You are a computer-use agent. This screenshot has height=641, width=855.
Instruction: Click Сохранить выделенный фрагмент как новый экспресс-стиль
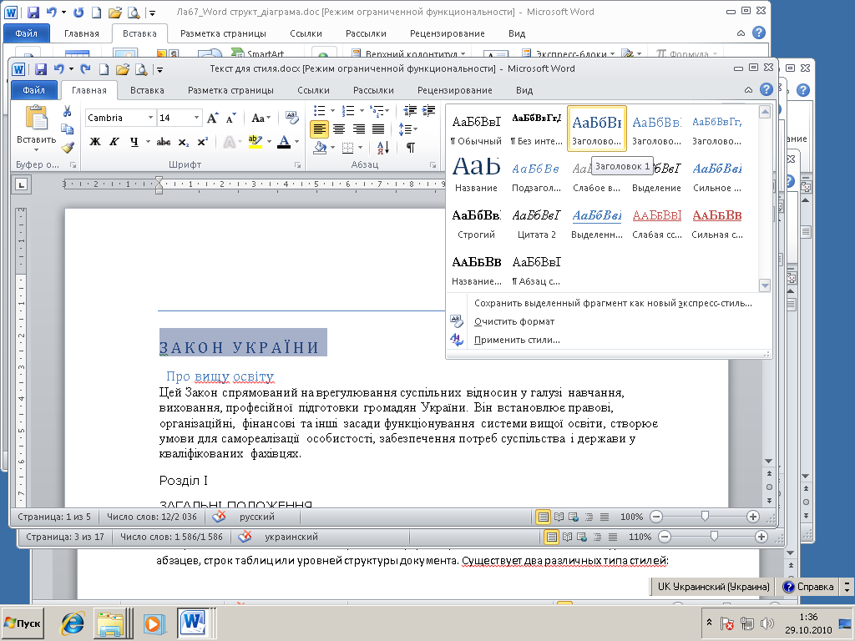[613, 303]
